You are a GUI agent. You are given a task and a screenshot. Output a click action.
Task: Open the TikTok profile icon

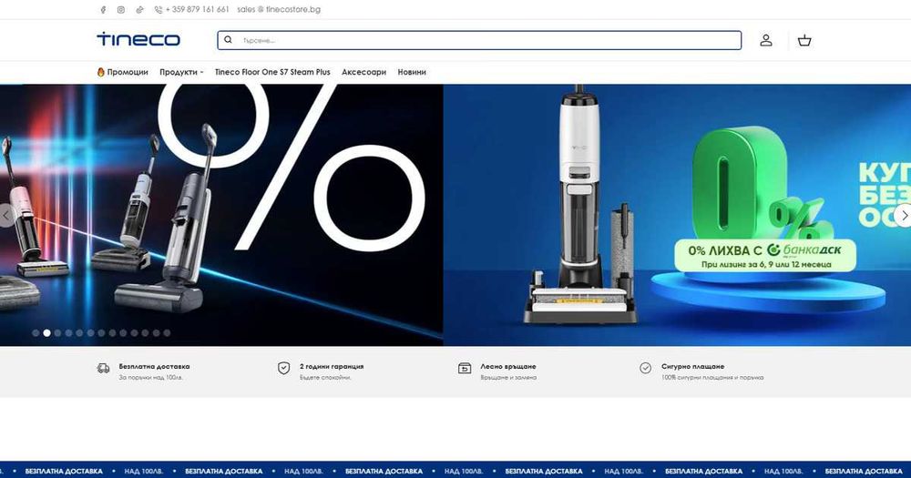[139, 10]
